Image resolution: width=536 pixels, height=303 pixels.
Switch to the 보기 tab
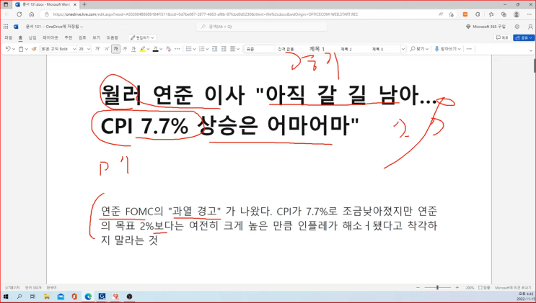(97, 37)
